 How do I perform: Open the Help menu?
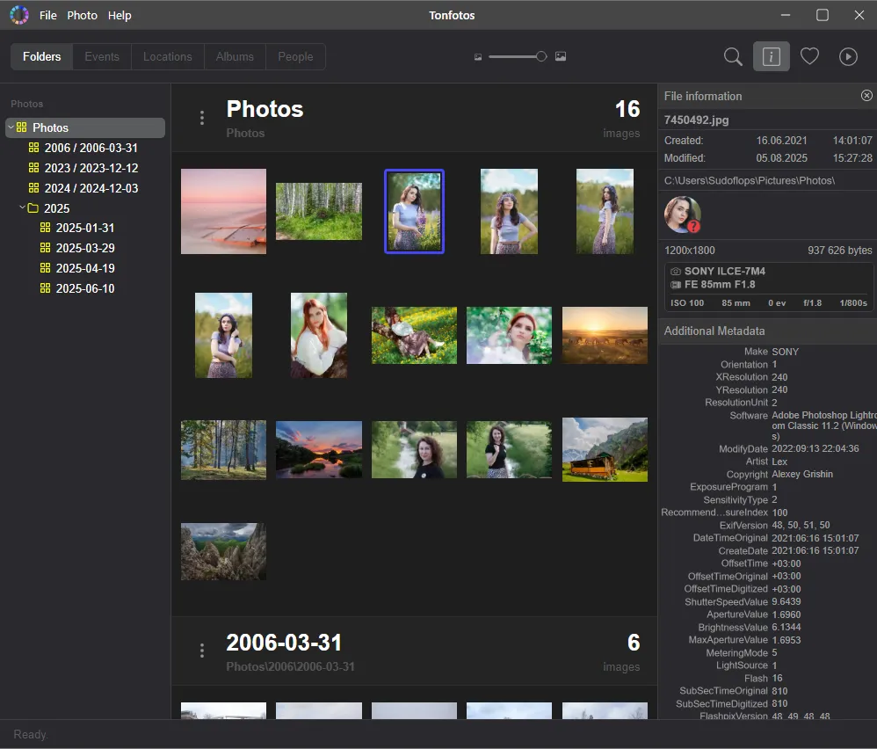[x=120, y=16]
